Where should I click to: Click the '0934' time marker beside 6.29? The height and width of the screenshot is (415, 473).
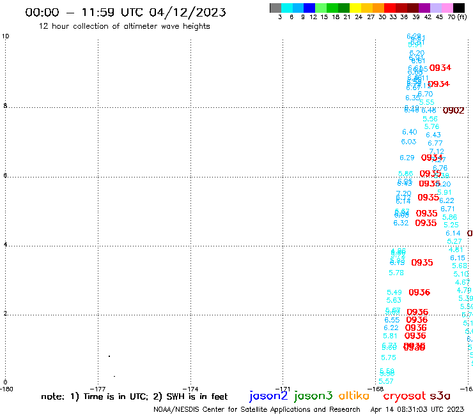click(x=431, y=158)
